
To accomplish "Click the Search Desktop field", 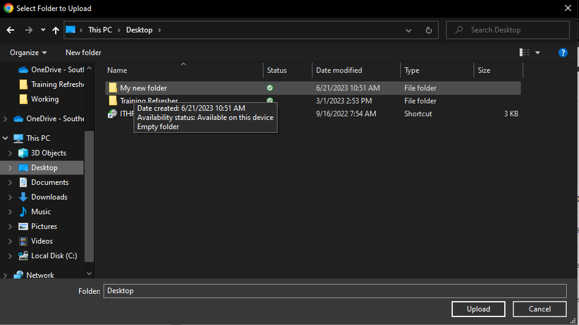I will (x=508, y=30).
